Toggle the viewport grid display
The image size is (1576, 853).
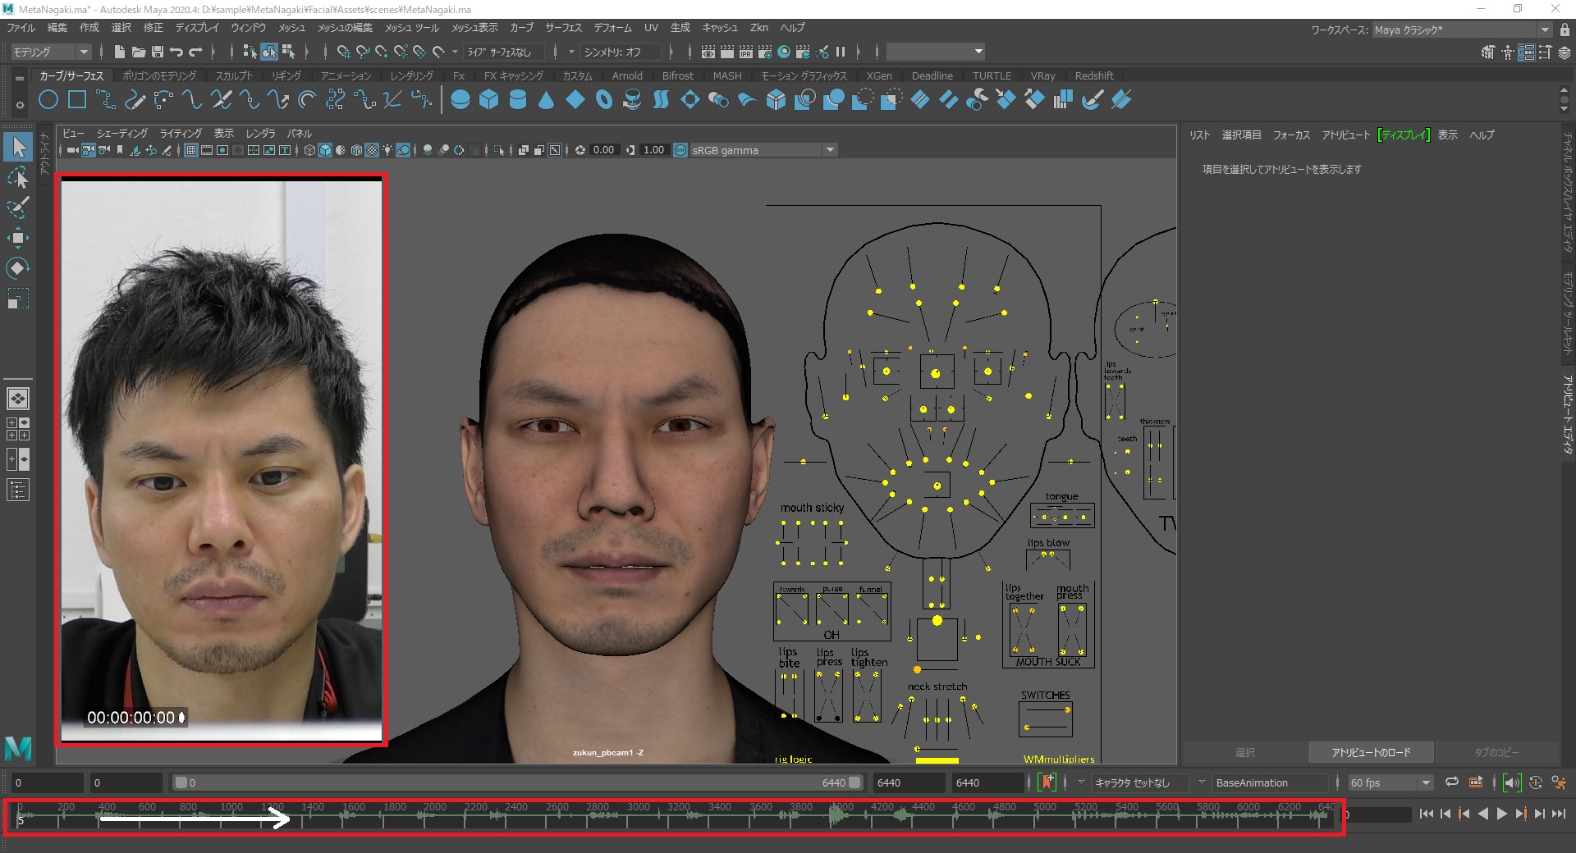pos(190,150)
